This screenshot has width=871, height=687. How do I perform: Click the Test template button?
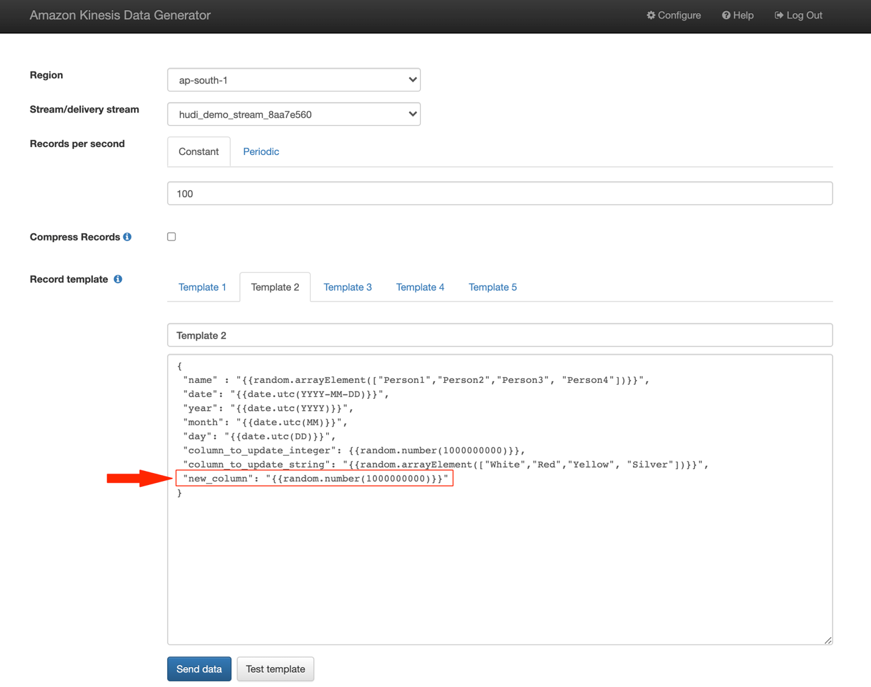[275, 669]
